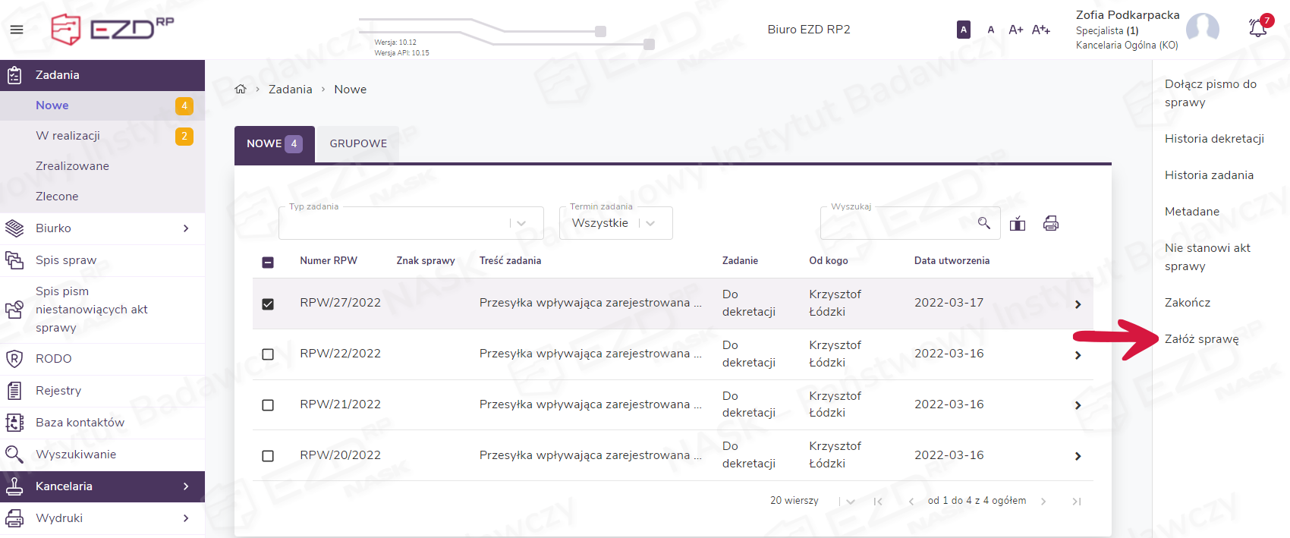Toggle the select-all header checkbox

(x=268, y=262)
